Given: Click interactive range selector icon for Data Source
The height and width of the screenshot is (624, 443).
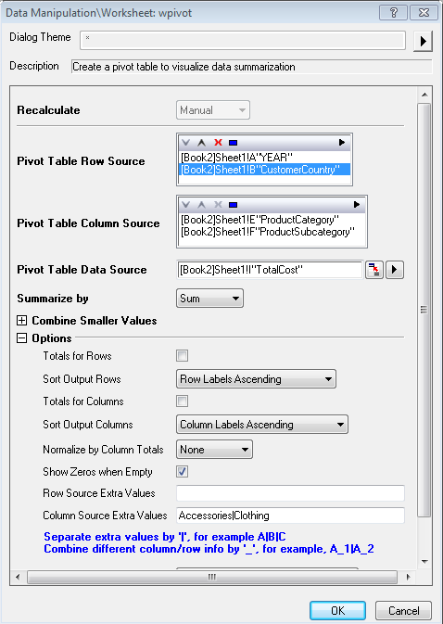Looking at the screenshot, I should point(374,270).
